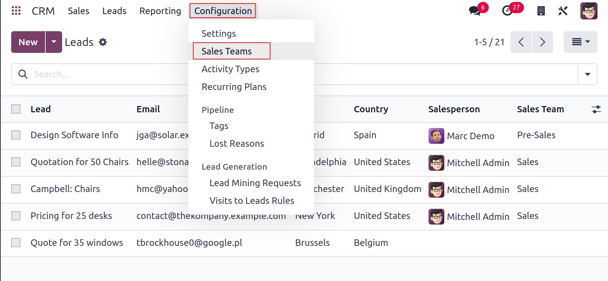Click the company building icon
Image resolution: width=608 pixels, height=281 pixels.
pyautogui.click(x=541, y=11)
